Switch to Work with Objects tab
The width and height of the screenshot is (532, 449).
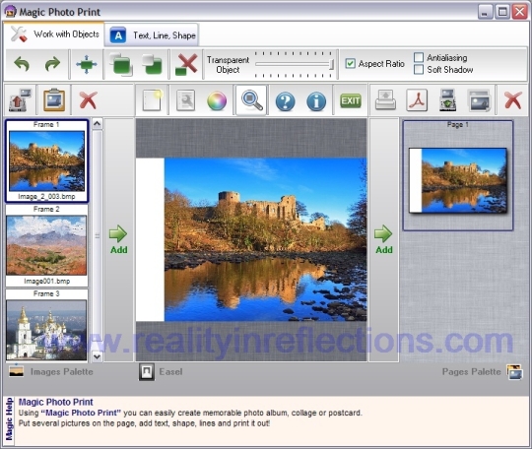54,33
